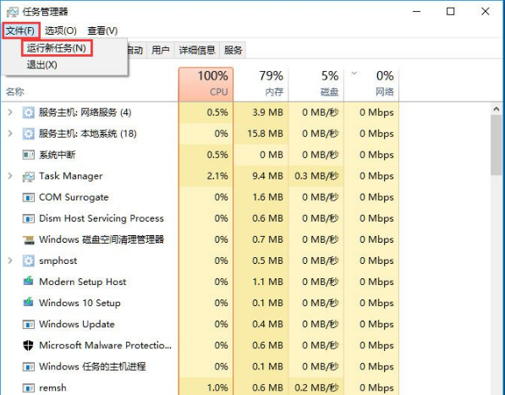Select the remsh process name
The width and height of the screenshot is (505, 395).
(x=52, y=387)
